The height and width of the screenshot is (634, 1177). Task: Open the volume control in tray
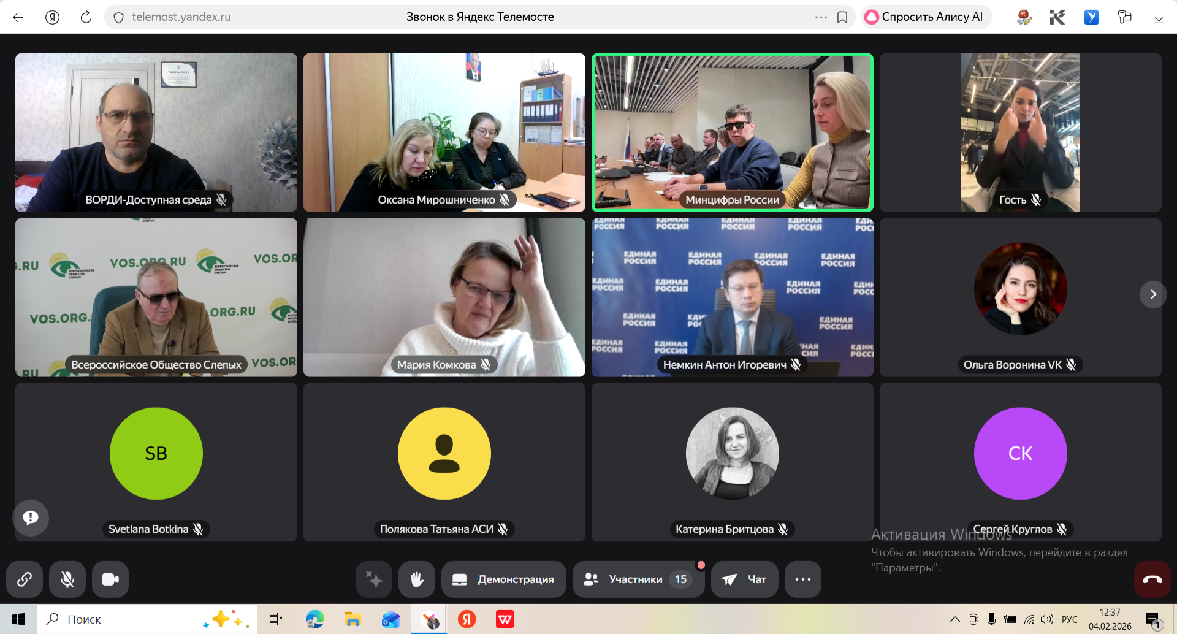pos(1047,619)
